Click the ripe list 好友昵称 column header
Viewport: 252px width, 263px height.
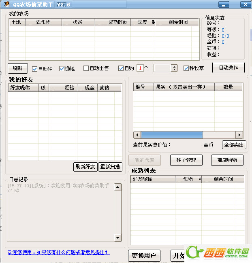(153, 179)
